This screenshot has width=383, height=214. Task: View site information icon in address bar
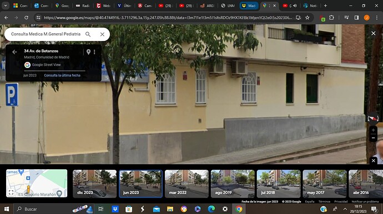click(x=38, y=18)
